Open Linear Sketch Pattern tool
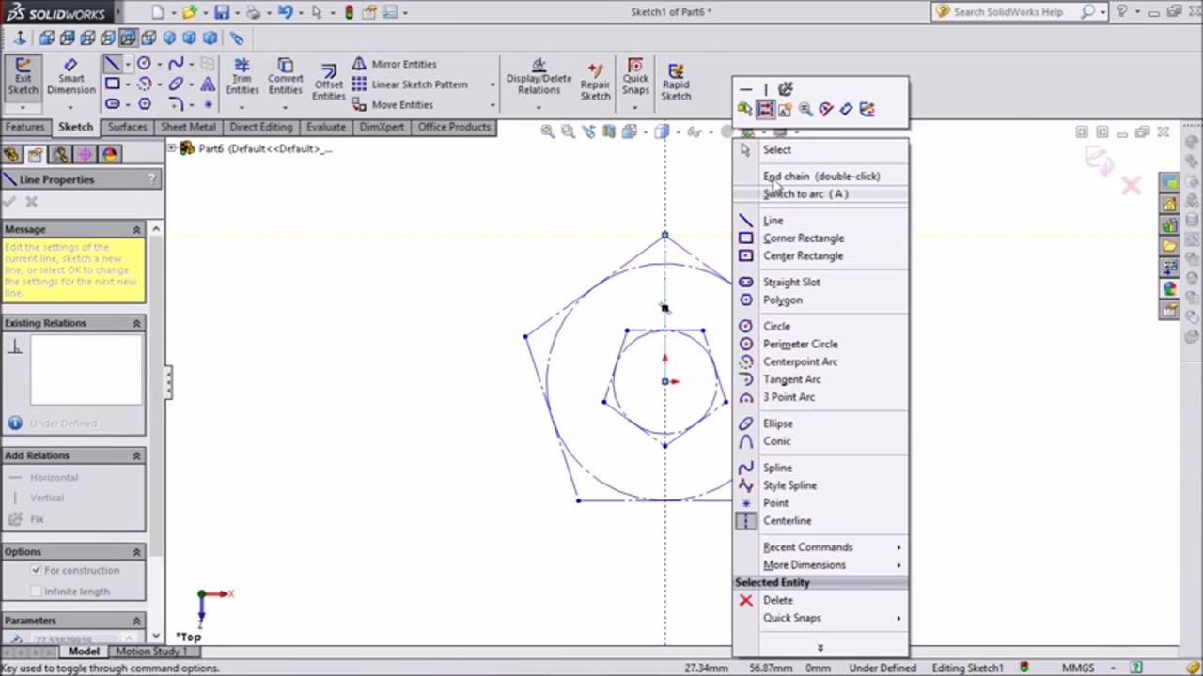 [410, 84]
